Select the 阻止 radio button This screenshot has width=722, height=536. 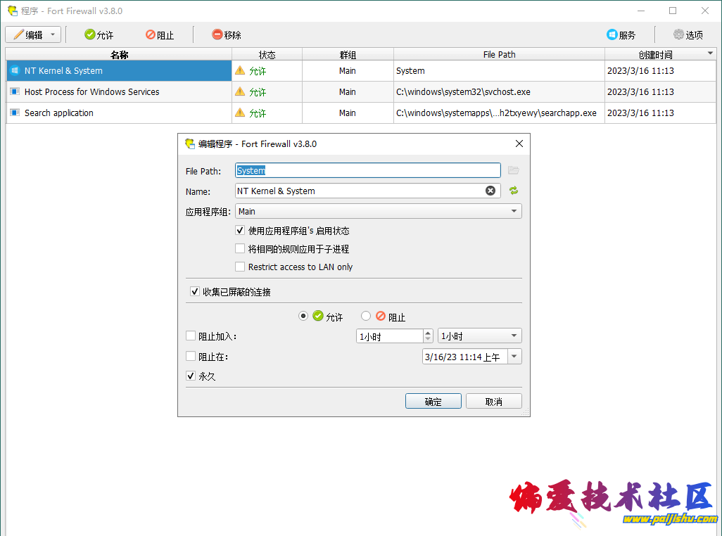click(366, 317)
